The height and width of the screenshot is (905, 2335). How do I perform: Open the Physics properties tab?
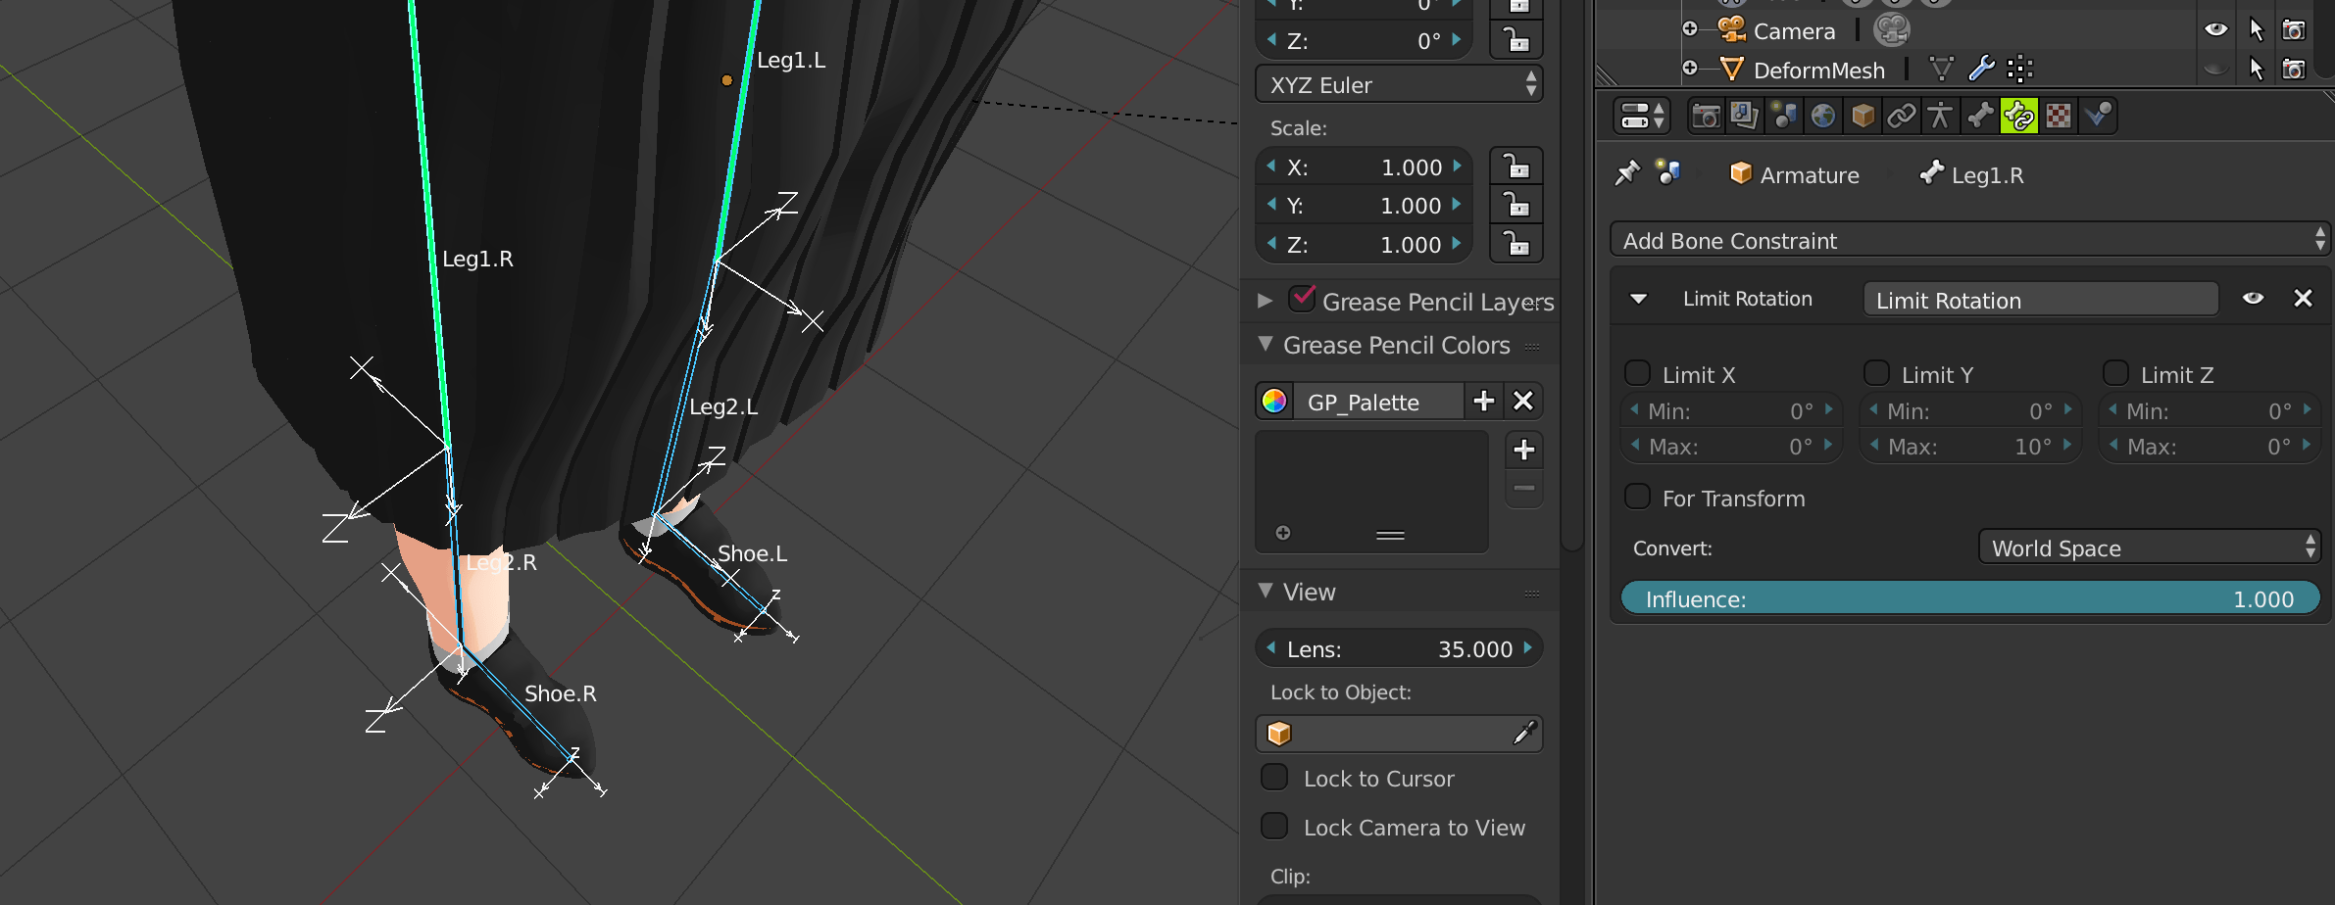pyautogui.click(x=2097, y=115)
